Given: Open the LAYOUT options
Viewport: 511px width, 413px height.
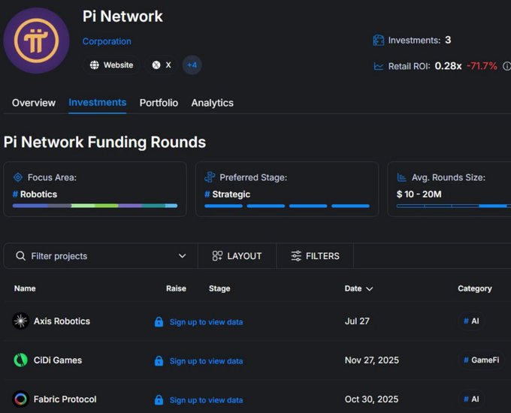Looking at the screenshot, I should coord(237,256).
